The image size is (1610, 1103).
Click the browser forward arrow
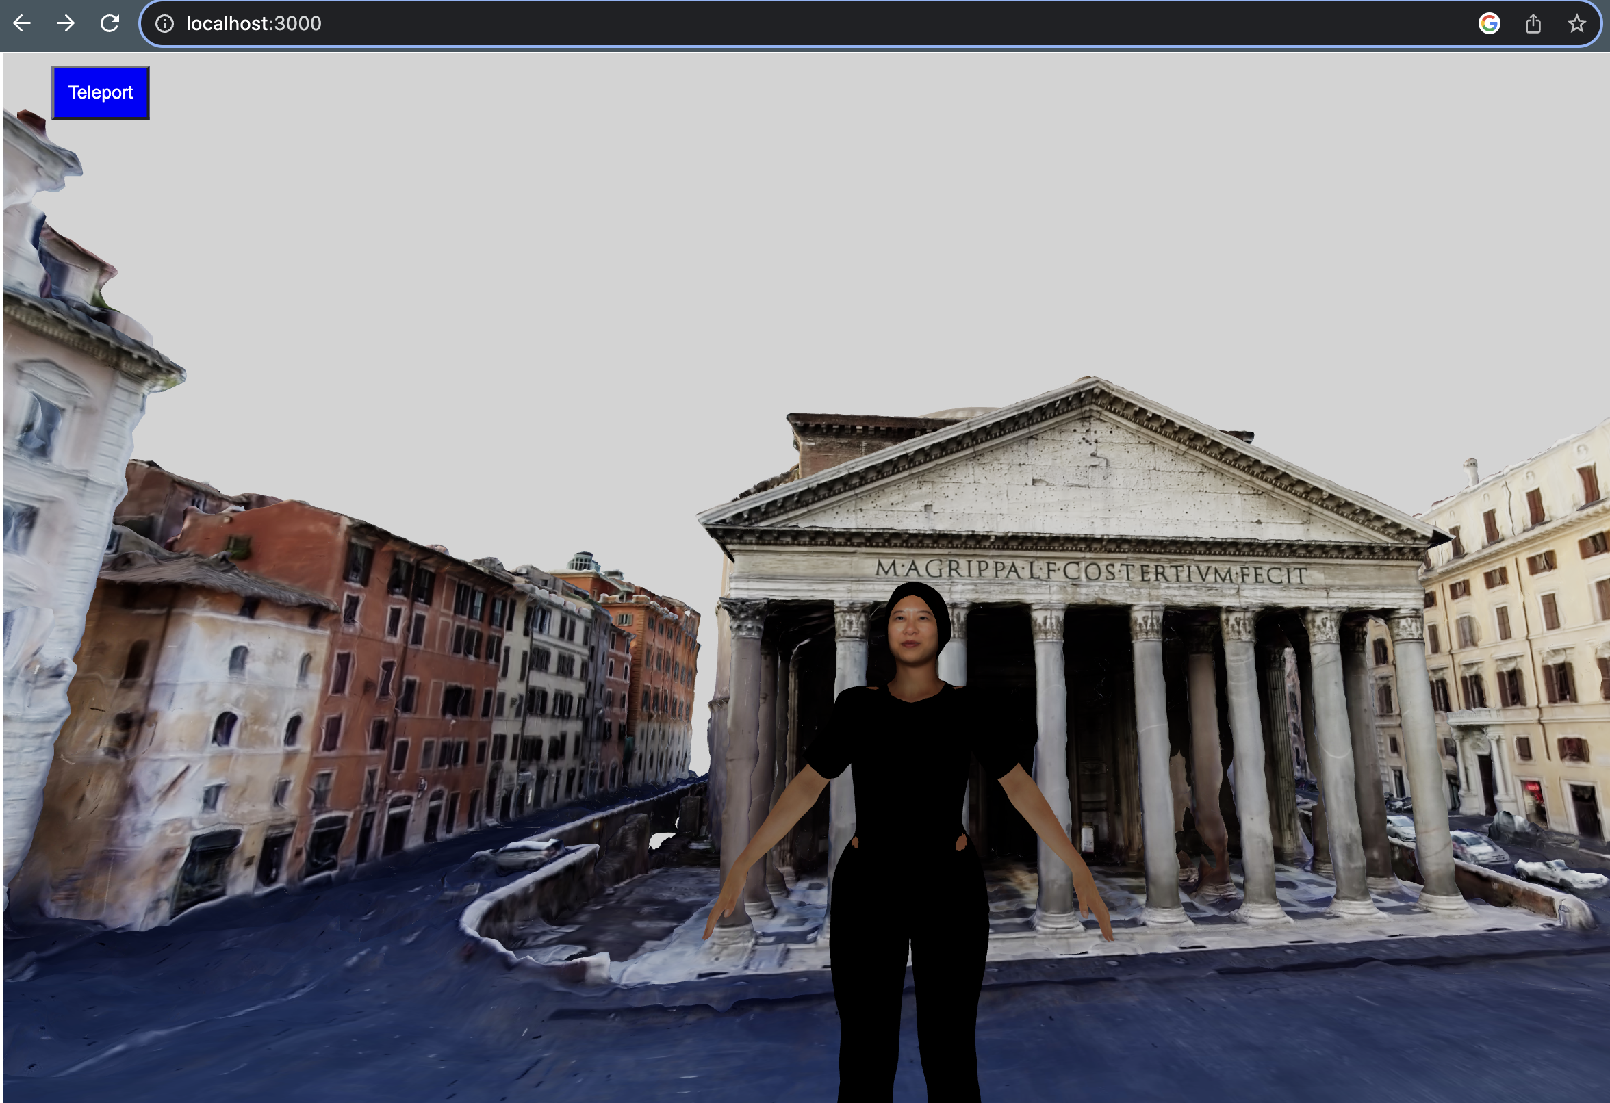66,23
